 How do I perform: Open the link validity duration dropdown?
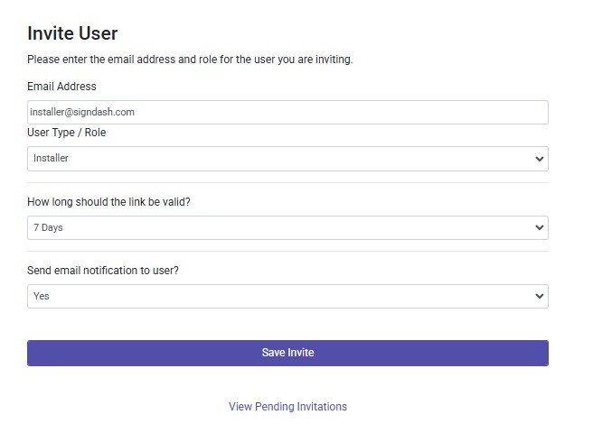(287, 227)
